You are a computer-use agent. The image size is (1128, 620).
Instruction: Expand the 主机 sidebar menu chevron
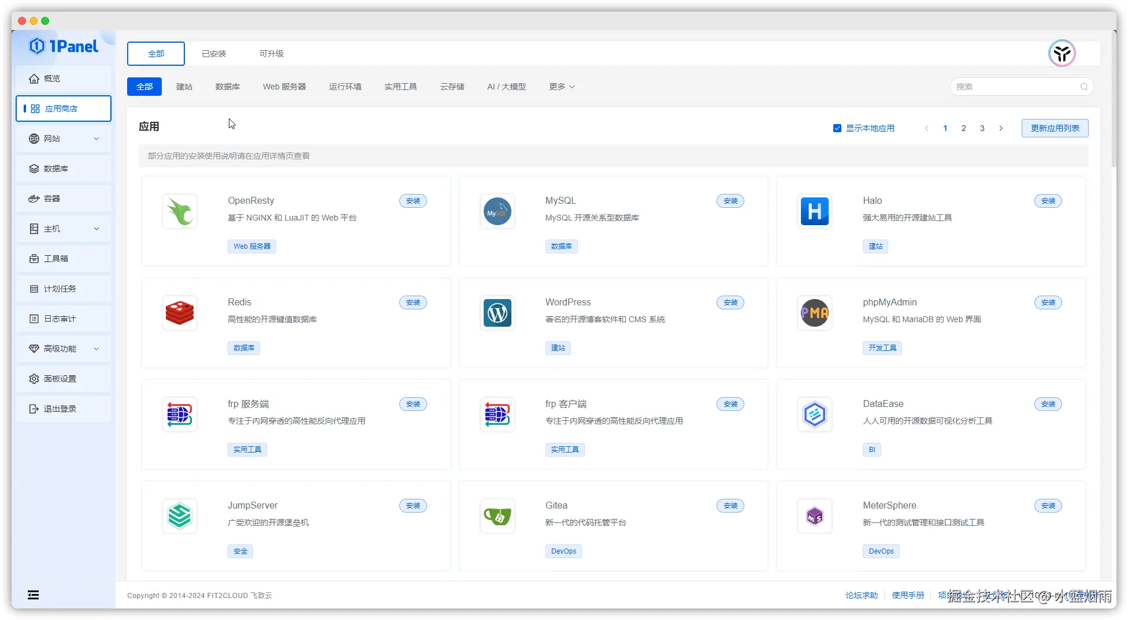[97, 229]
